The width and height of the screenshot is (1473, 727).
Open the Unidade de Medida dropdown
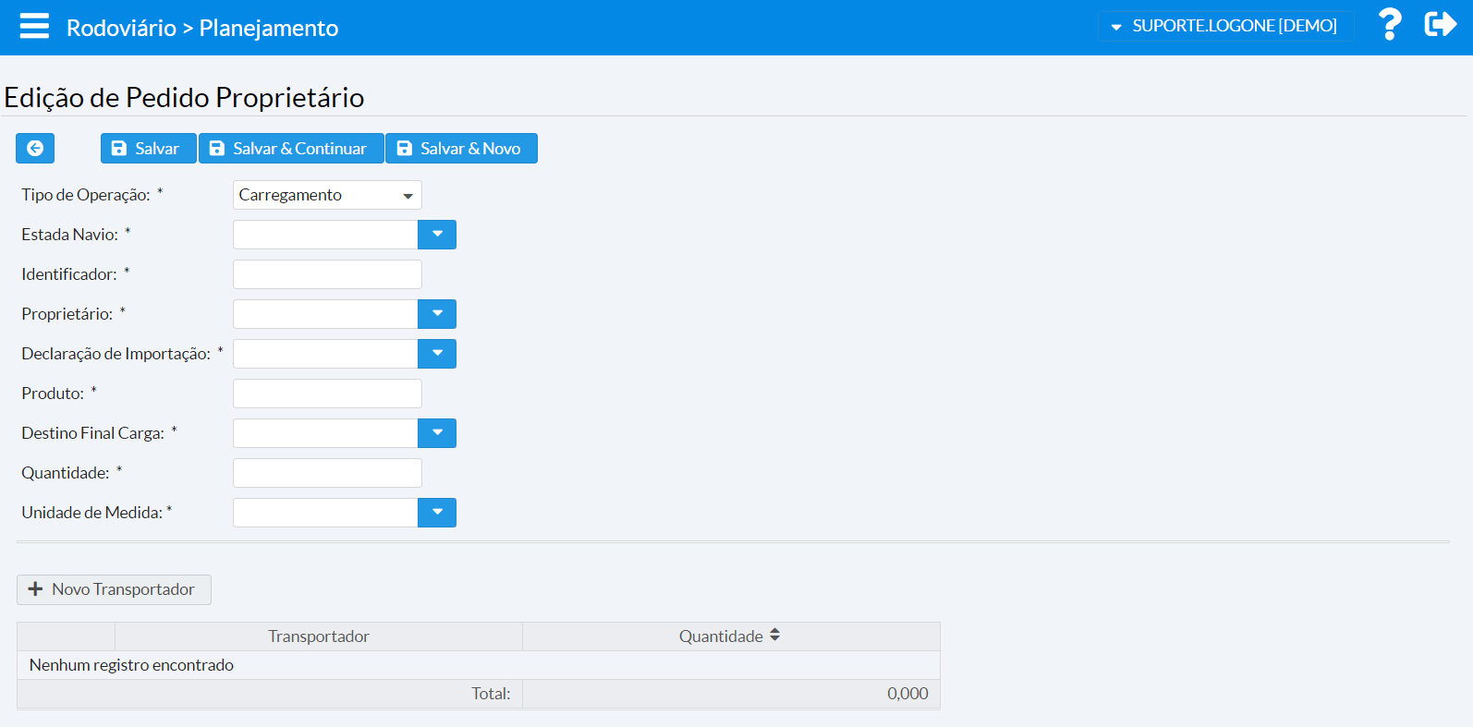[437, 513]
